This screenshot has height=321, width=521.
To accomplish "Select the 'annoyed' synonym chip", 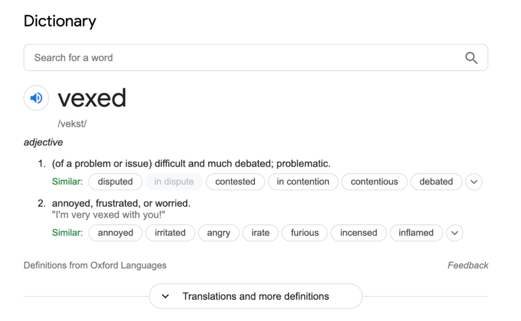I will pyautogui.click(x=115, y=233).
